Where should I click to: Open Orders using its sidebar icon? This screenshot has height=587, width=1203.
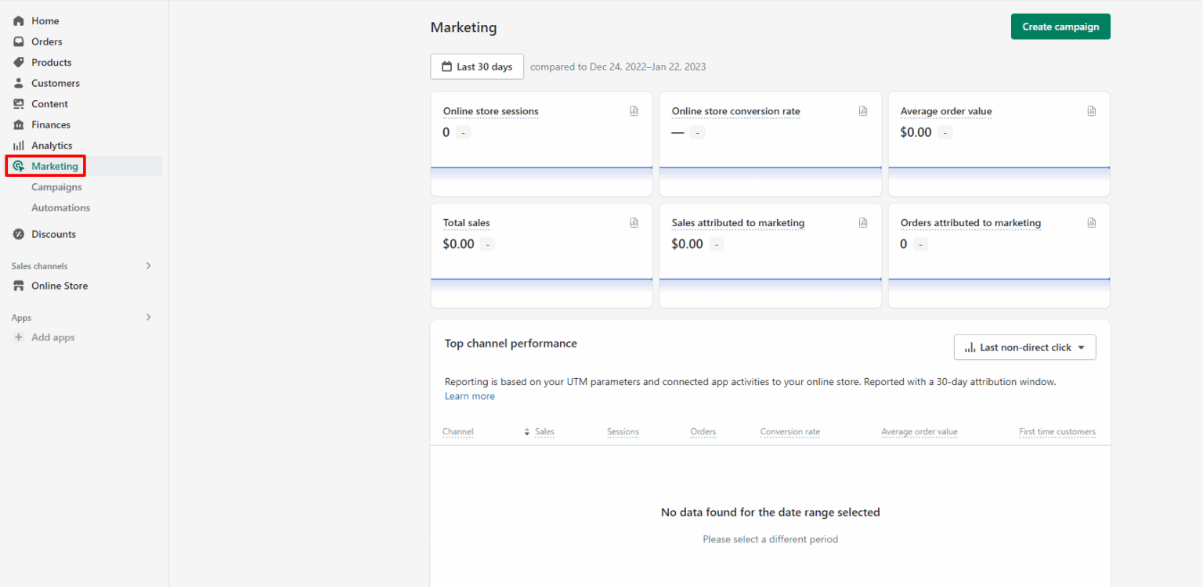click(18, 41)
